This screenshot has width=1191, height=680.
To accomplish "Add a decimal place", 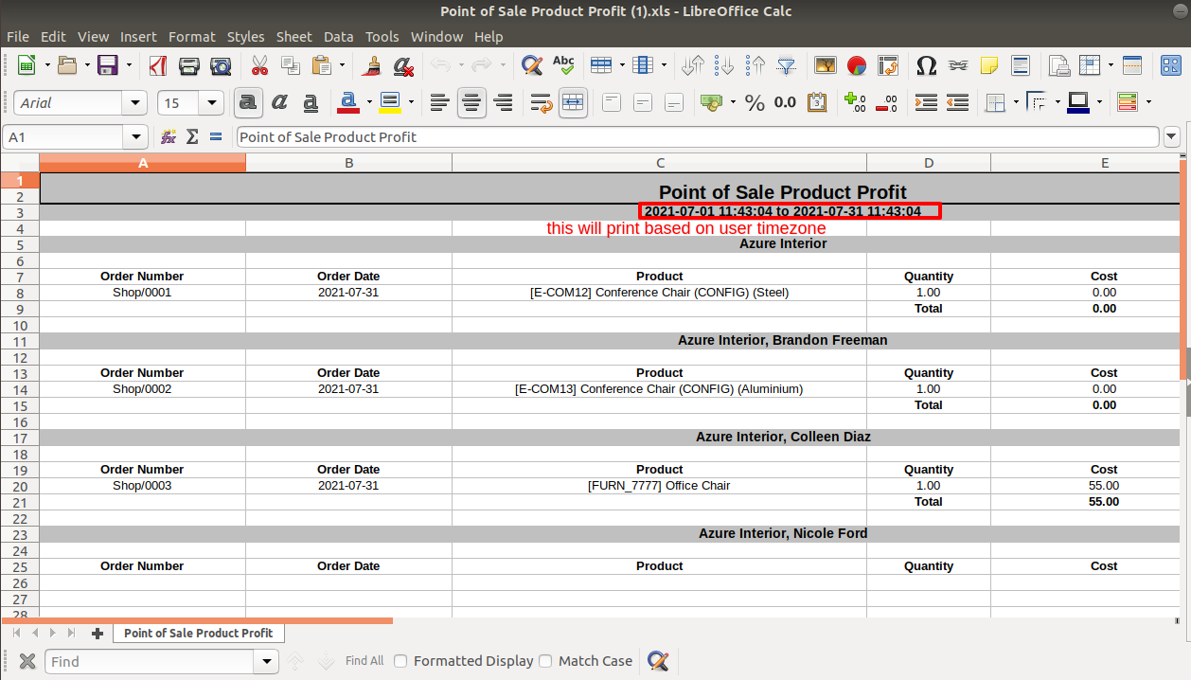I will coord(855,102).
